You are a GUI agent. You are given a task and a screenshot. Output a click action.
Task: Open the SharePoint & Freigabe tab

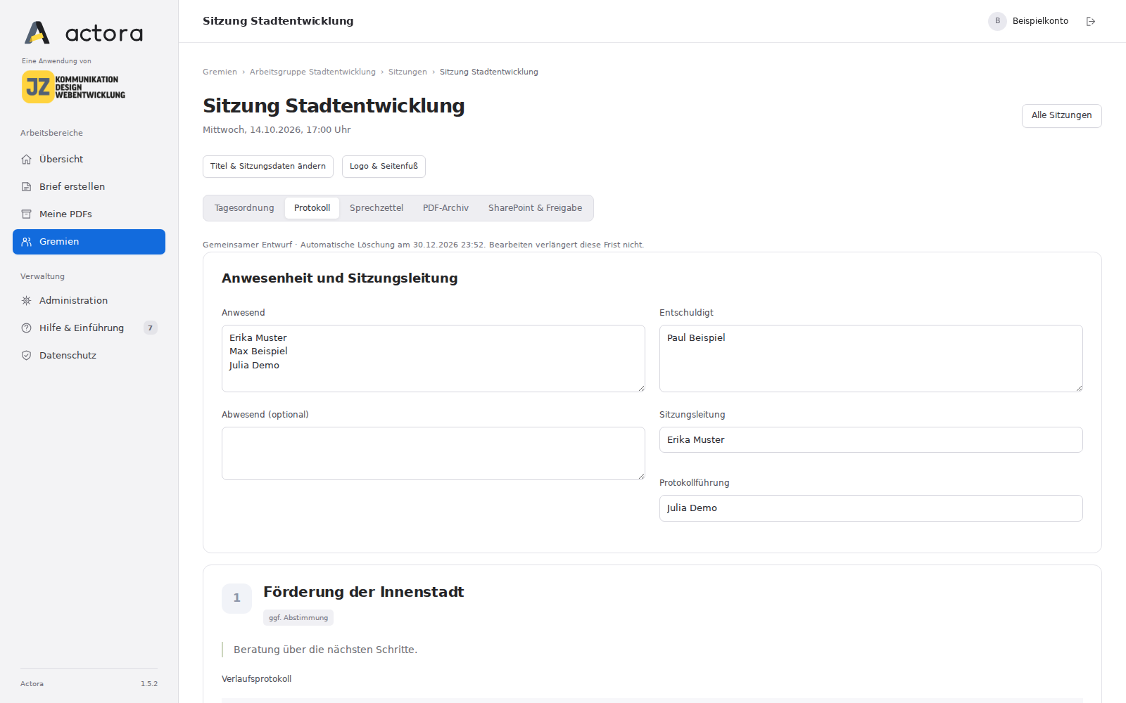(x=535, y=208)
